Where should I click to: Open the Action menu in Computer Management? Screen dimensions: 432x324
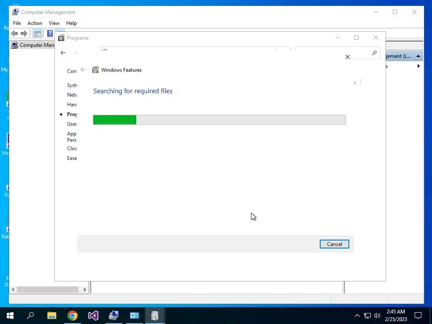click(x=35, y=23)
